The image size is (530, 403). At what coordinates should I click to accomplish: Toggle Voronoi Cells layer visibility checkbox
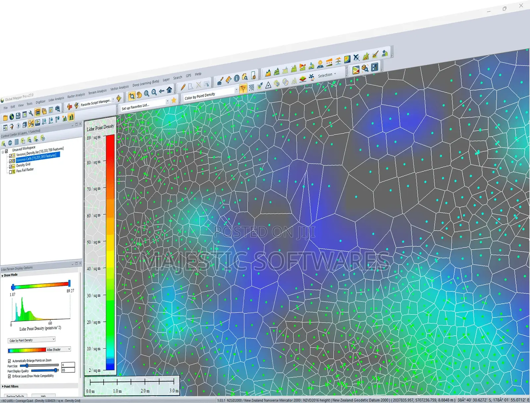click(10, 161)
